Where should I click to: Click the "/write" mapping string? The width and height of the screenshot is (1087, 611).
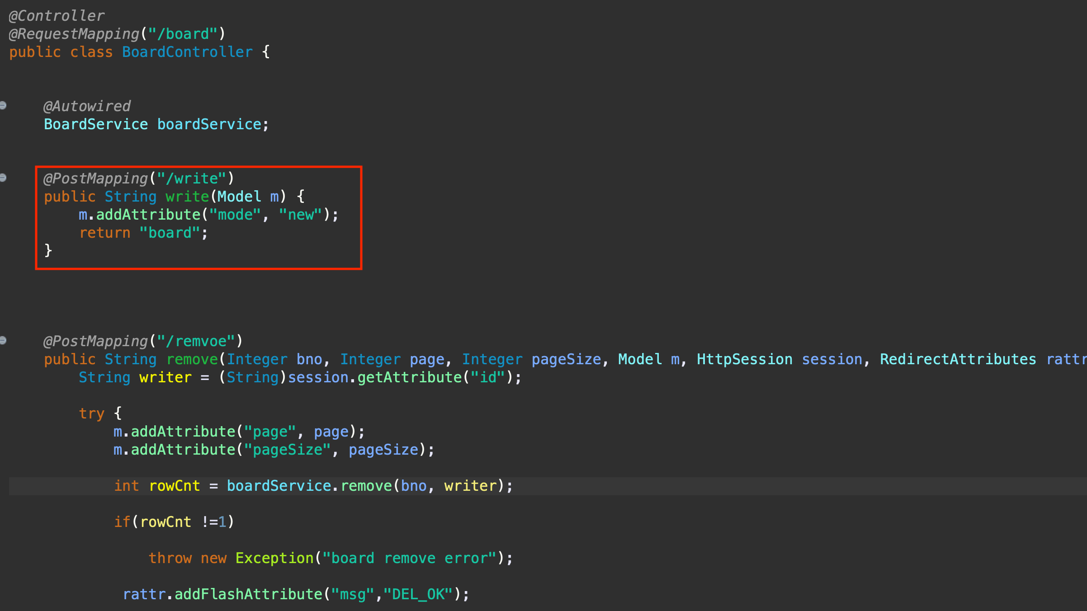[x=191, y=179]
